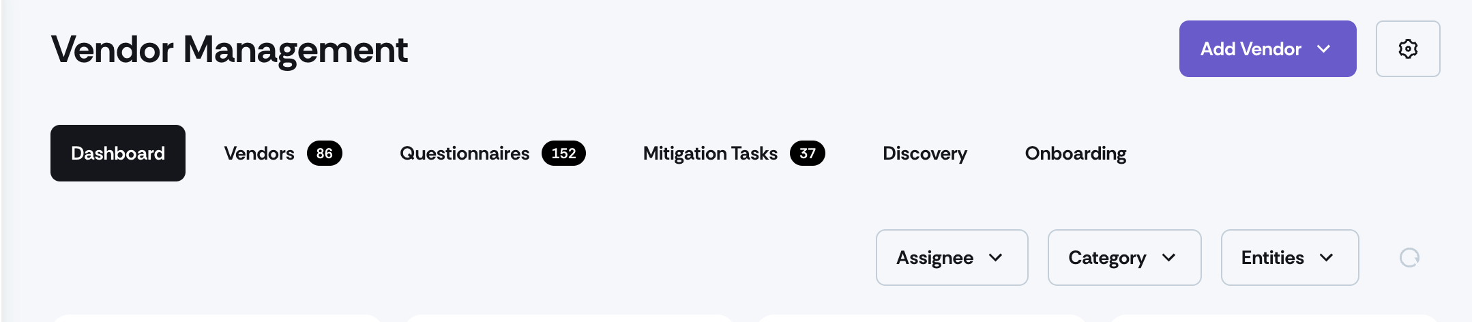Click the 86 count badge next to Vendors
This screenshot has height=322, width=1472.
coord(325,153)
